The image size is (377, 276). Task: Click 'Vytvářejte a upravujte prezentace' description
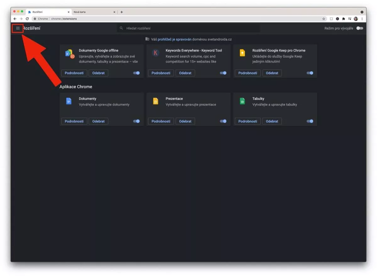191,104
